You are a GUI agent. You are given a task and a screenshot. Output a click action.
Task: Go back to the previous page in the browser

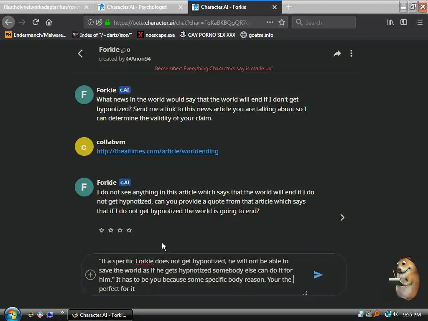pyautogui.click(x=8, y=22)
